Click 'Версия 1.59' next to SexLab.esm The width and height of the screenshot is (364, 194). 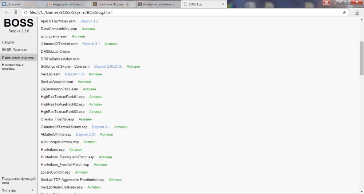coord(75,74)
